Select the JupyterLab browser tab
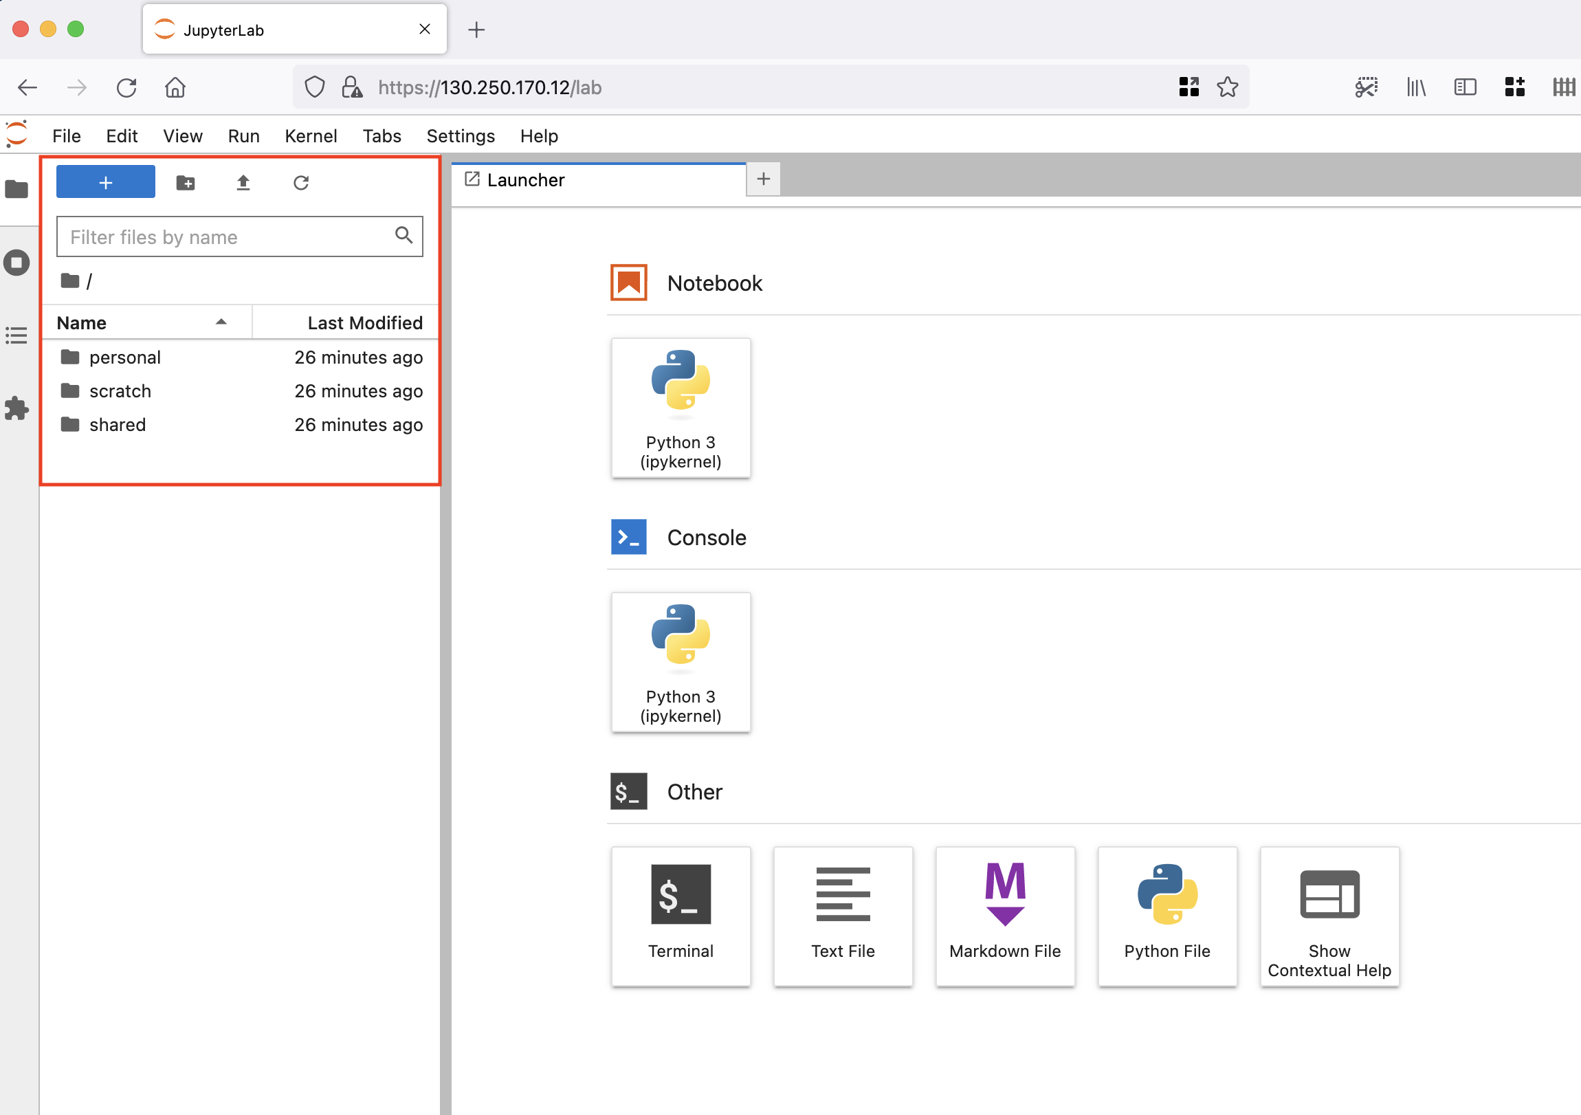The width and height of the screenshot is (1581, 1115). [295, 29]
